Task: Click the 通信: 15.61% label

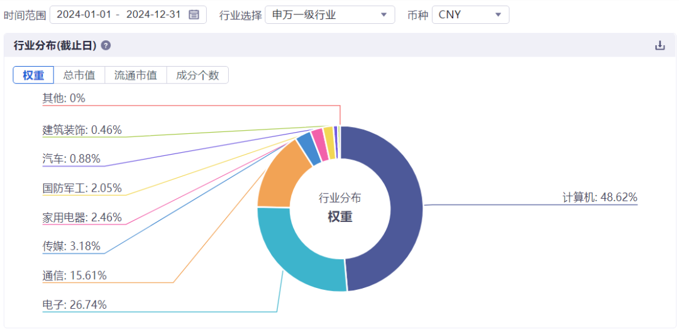Action: click(x=74, y=275)
